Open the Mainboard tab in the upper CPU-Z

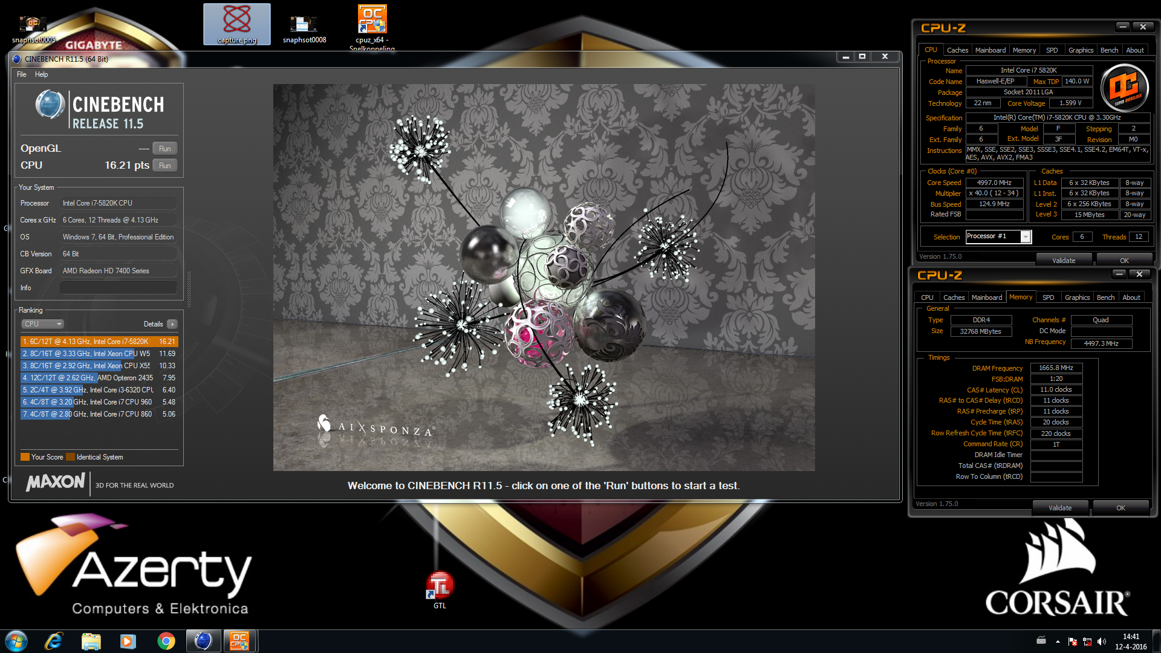(x=990, y=50)
